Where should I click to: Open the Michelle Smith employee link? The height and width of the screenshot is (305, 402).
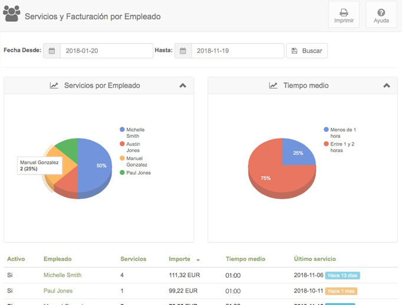[62, 275]
